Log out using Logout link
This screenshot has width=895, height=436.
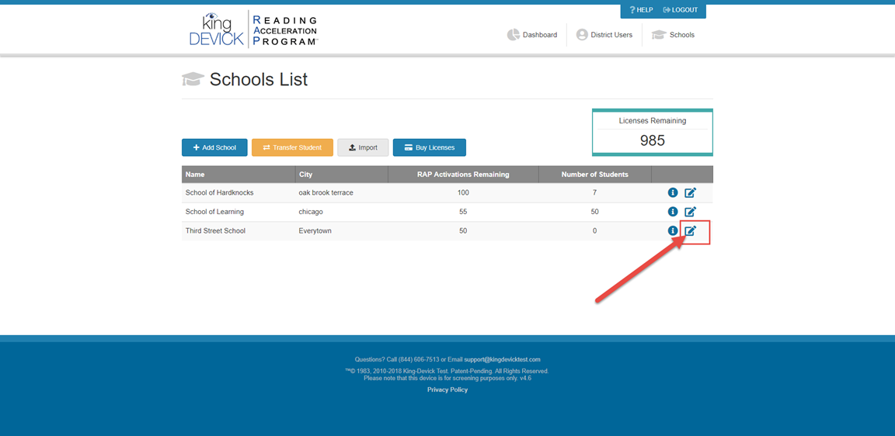click(681, 10)
